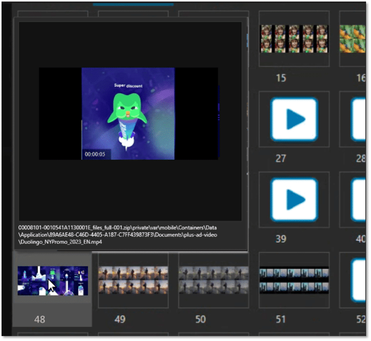This screenshot has width=371, height=341.
Task: Select gray silhouette thumbnail numbered 50
Action: 214,280
